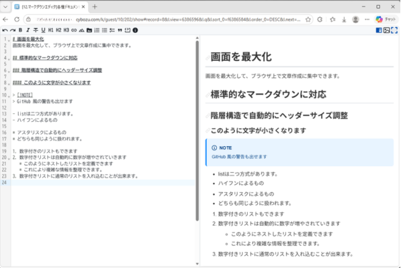Viewport: 403px width, 268px height.
Task: Close the マークダウンエディタ browser tab
Action: [83, 7]
